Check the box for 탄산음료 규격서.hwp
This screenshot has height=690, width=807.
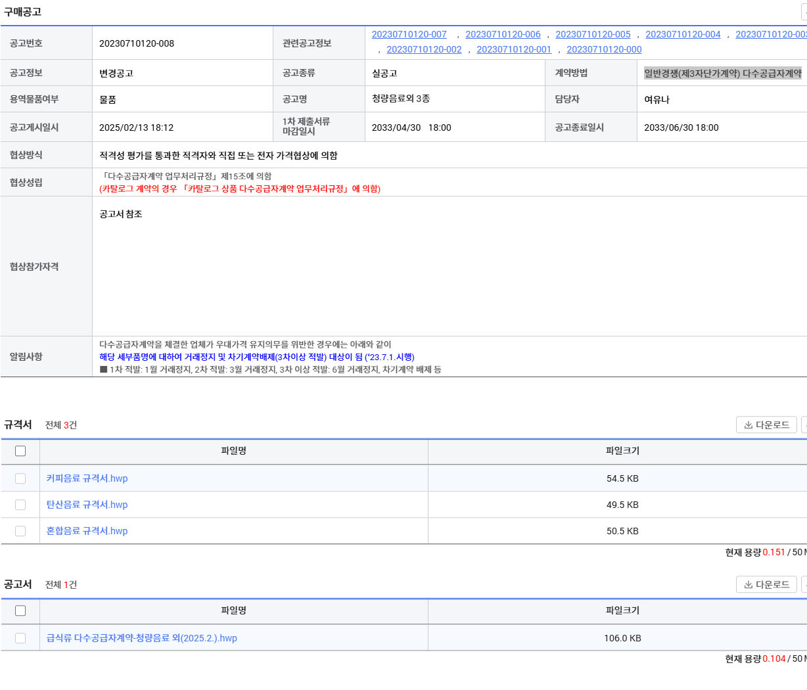pos(20,505)
